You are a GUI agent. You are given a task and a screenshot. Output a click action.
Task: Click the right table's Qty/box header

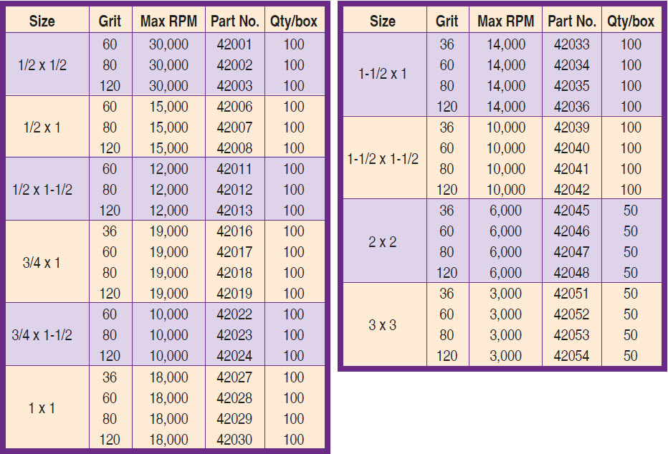coord(631,21)
